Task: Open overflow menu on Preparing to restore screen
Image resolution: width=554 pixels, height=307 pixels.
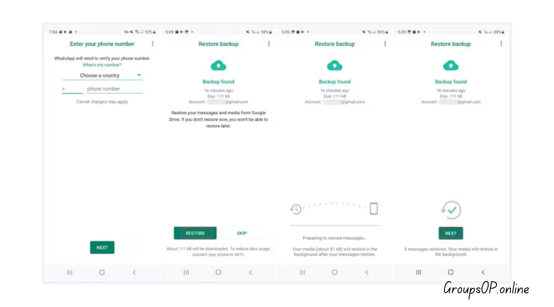Action: point(385,44)
